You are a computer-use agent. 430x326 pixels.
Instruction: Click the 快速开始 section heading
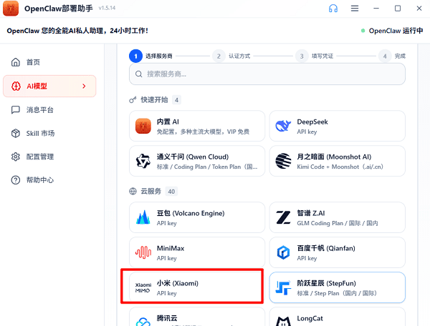[154, 100]
